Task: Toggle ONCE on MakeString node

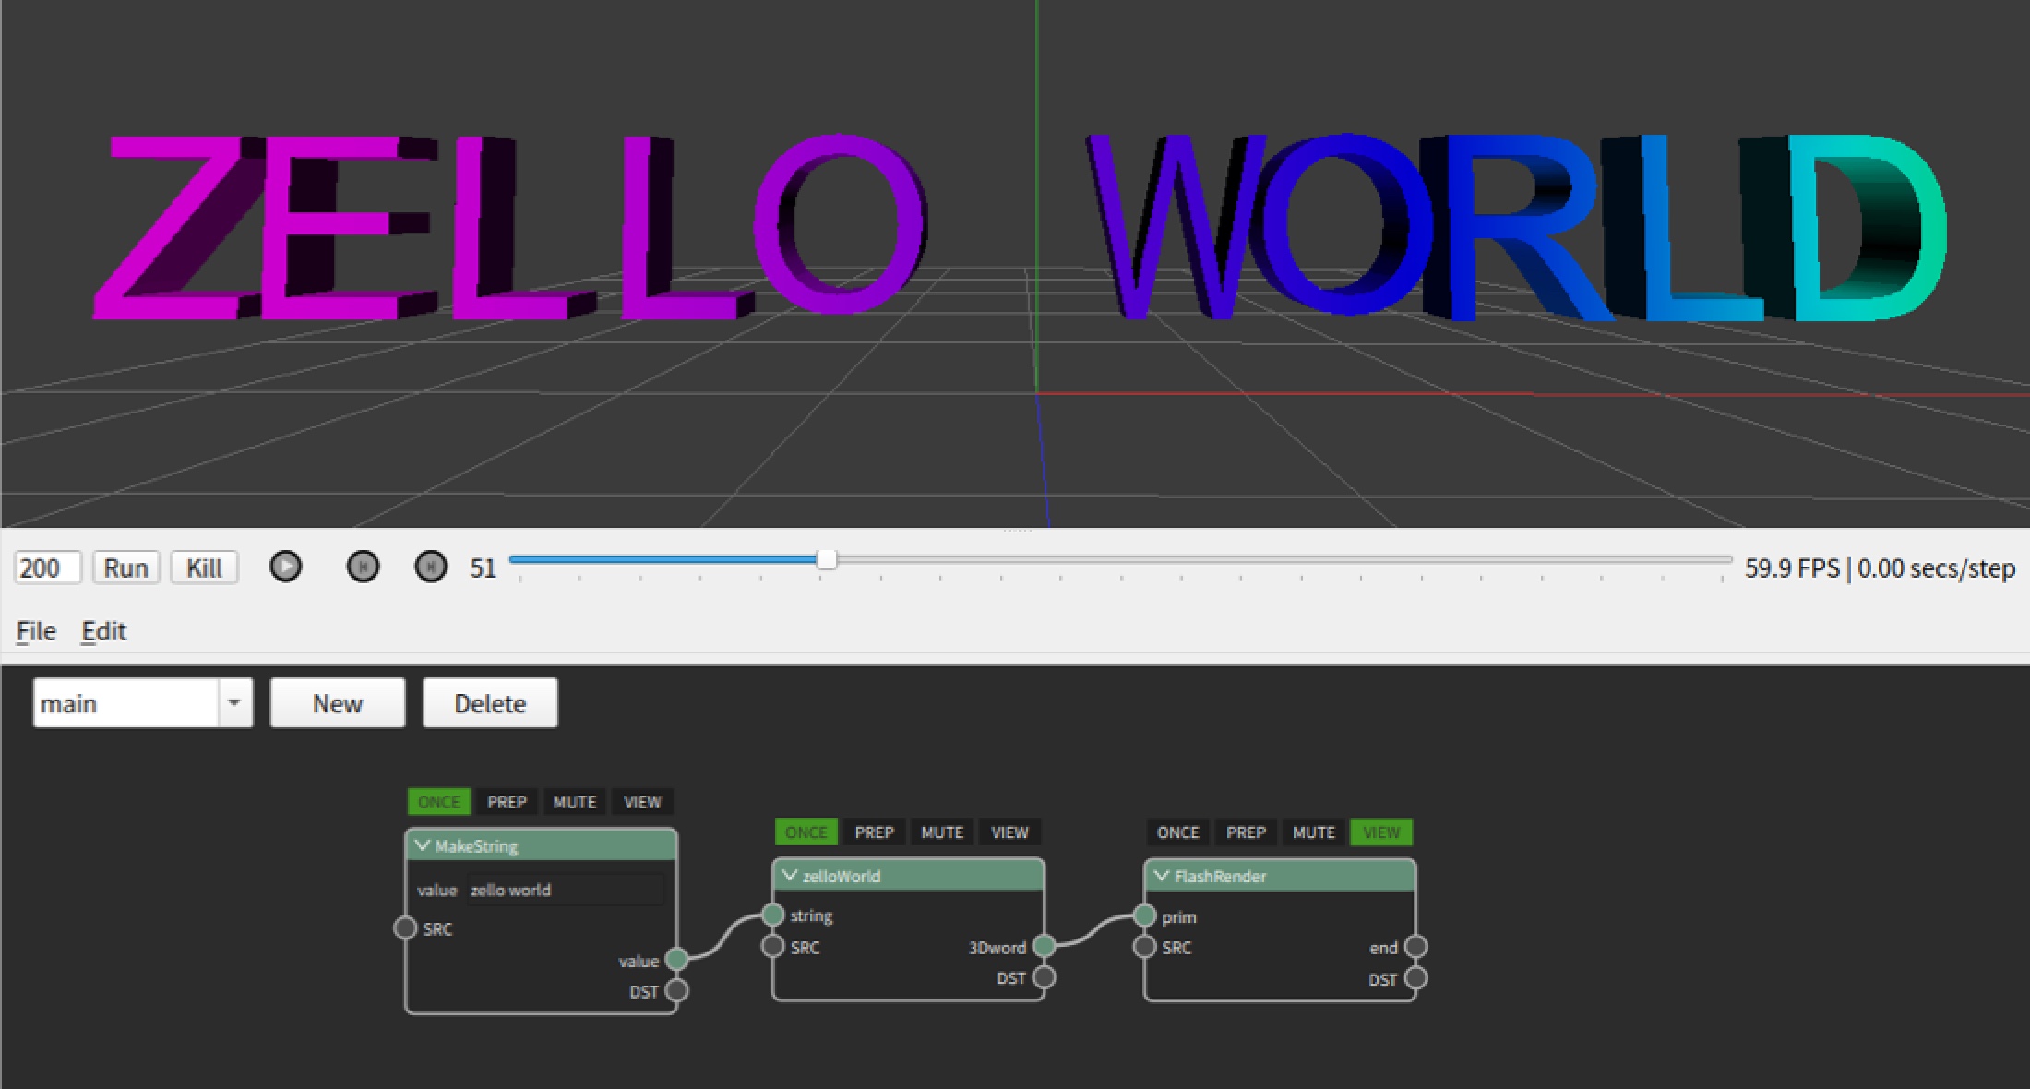Action: (438, 802)
